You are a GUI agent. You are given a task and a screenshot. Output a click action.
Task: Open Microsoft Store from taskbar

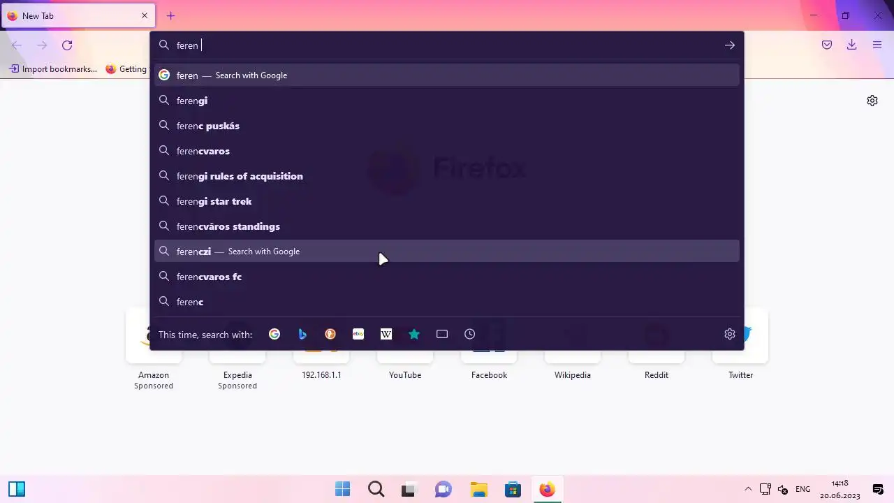coord(513,489)
